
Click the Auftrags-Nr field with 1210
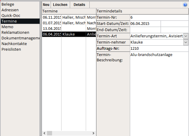(x=159, y=49)
